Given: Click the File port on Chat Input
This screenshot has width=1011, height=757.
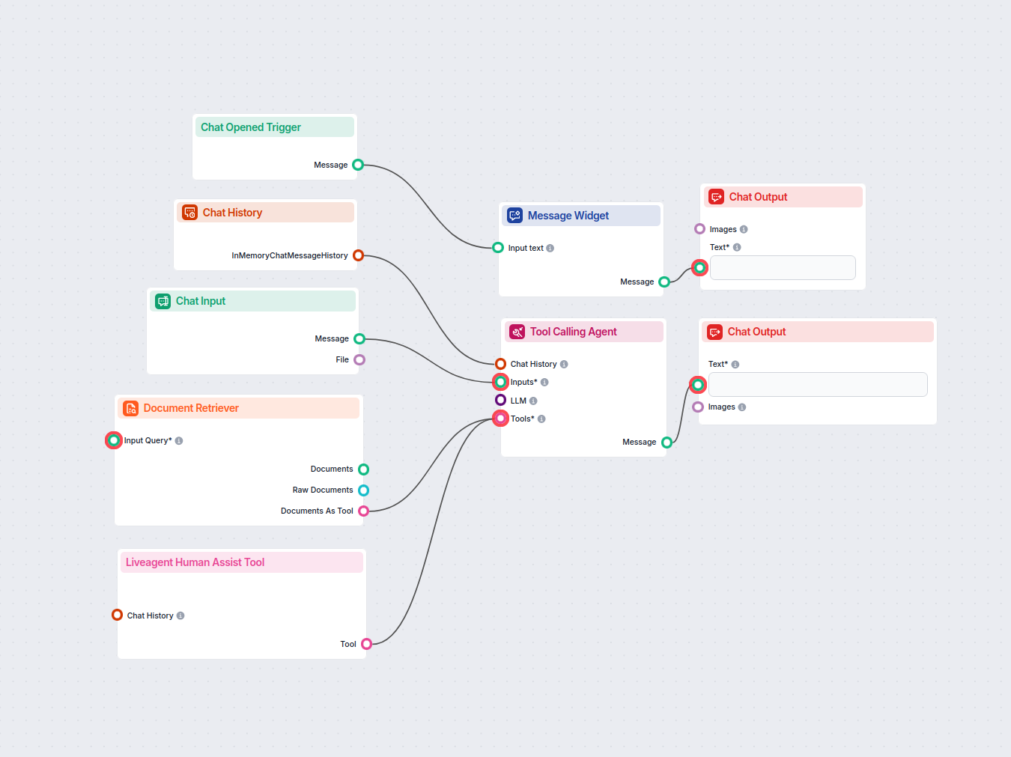Looking at the screenshot, I should (x=359, y=359).
